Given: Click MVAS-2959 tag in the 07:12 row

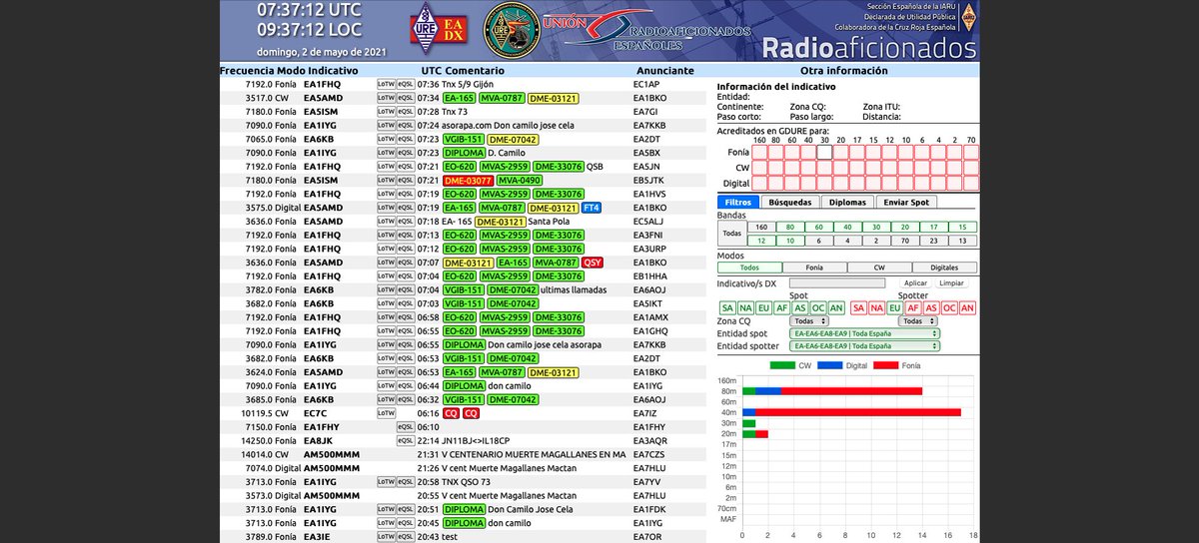Looking at the screenshot, I should 504,249.
